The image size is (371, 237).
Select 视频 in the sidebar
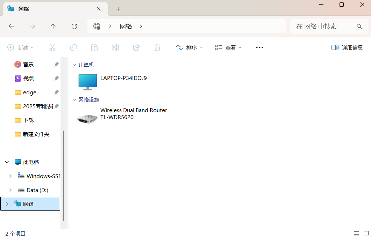click(x=28, y=78)
